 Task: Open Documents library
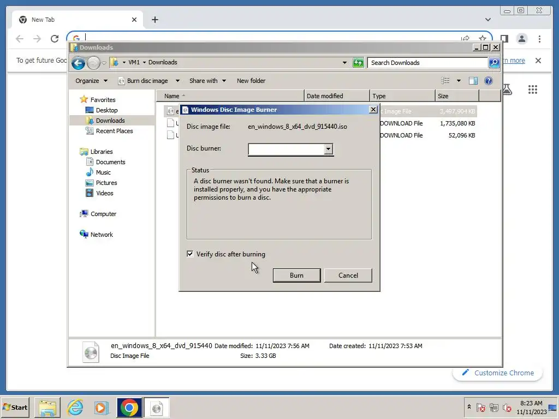[110, 161]
